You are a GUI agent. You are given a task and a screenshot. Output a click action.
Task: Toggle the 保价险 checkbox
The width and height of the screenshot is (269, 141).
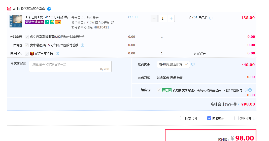coord(27,45)
